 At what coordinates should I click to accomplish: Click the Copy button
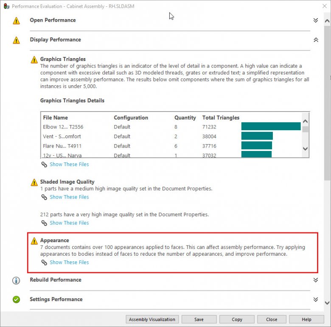(237, 319)
